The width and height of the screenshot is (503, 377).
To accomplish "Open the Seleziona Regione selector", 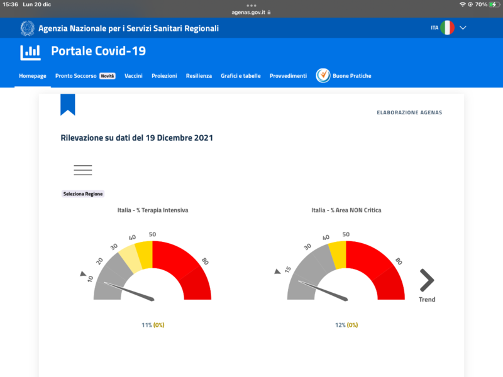I will 82,194.
